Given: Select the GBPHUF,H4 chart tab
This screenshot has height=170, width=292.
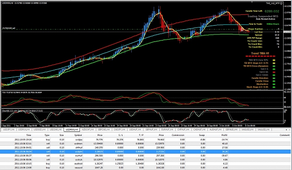Looking at the screenshot, I should [x=151, y=129].
